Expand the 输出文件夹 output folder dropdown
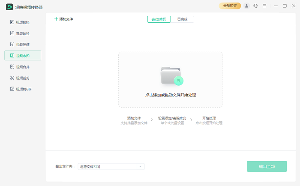 [x=140, y=166]
